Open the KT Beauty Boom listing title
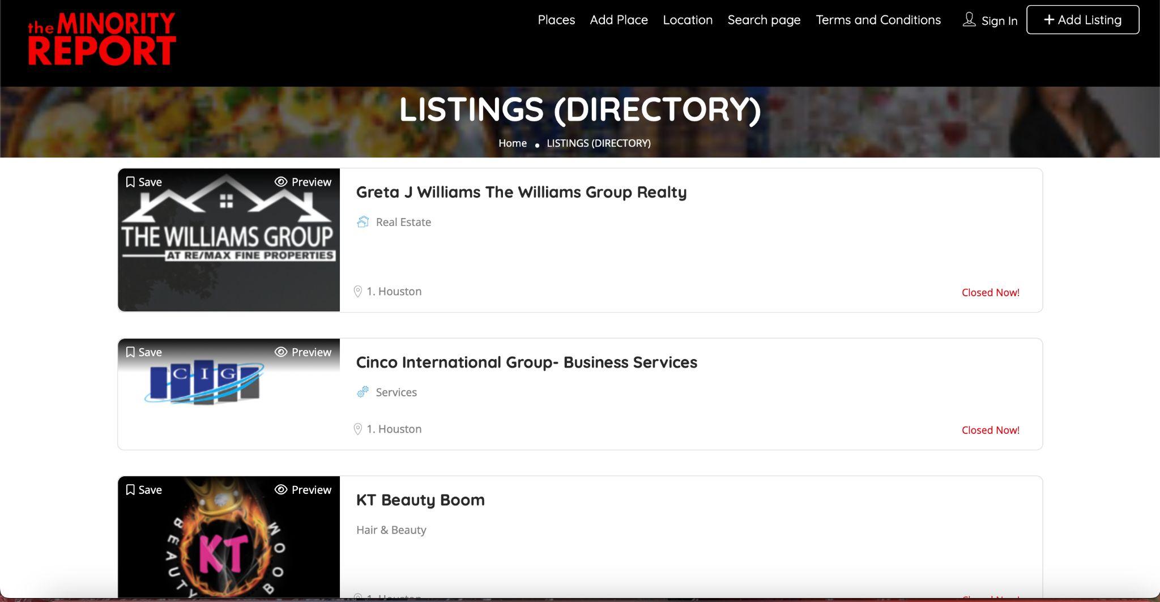Viewport: 1160px width, 602px height. (420, 500)
